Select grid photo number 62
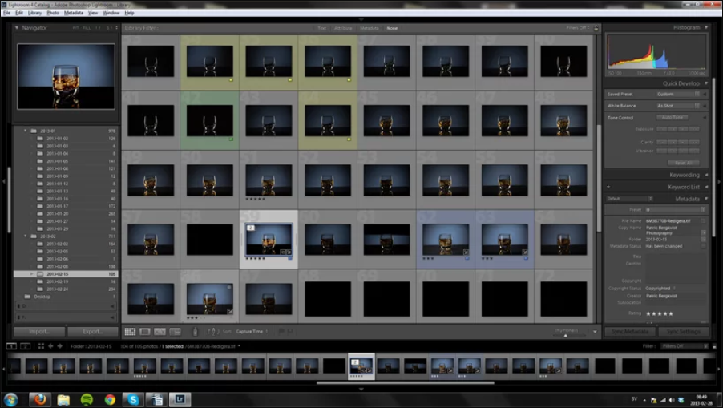 point(446,239)
